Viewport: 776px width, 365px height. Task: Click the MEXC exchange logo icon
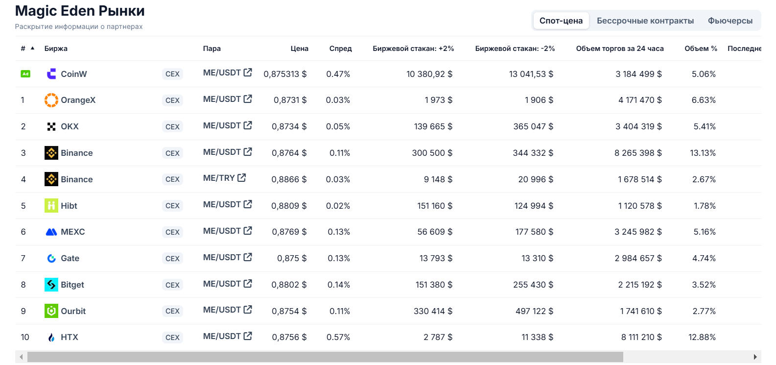(x=51, y=232)
